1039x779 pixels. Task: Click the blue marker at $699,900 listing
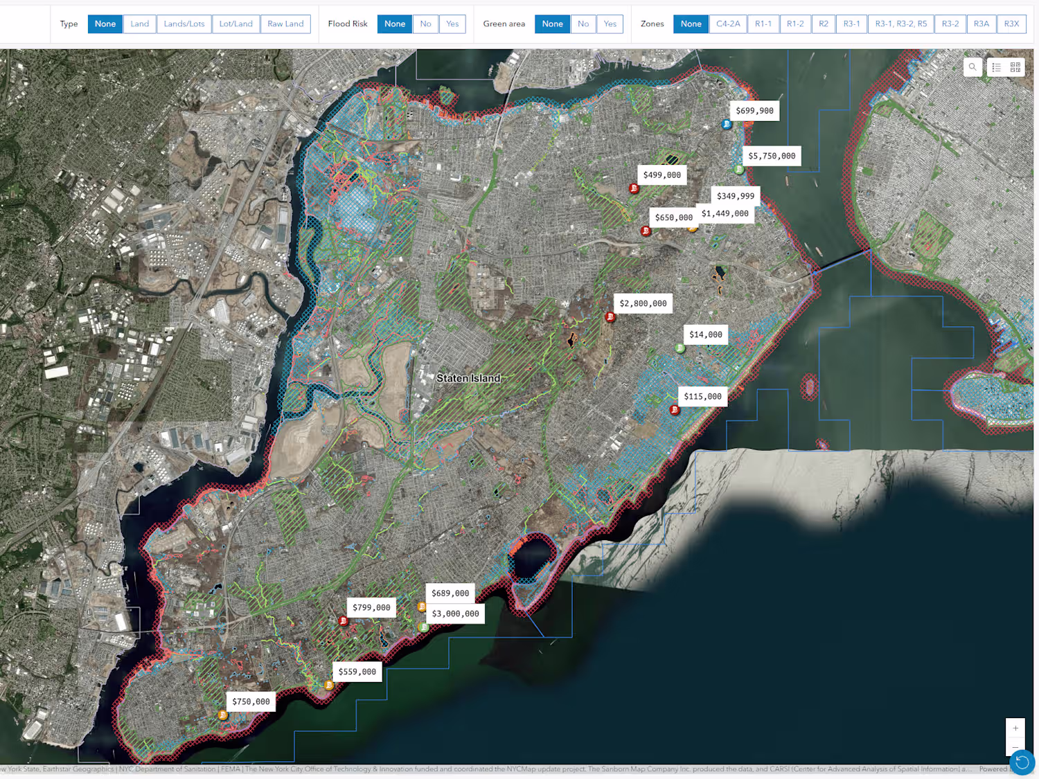click(727, 125)
